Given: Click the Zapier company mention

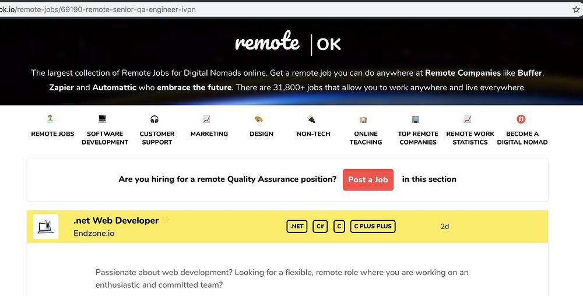Looking at the screenshot, I should [x=62, y=87].
